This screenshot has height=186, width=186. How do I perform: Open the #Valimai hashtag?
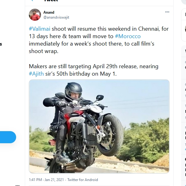39,29
